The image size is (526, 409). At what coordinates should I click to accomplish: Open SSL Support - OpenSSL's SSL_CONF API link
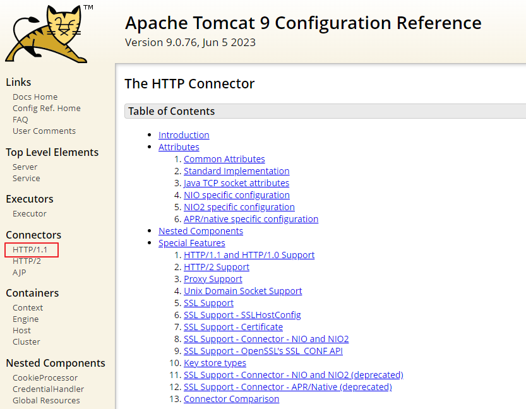[263, 352]
